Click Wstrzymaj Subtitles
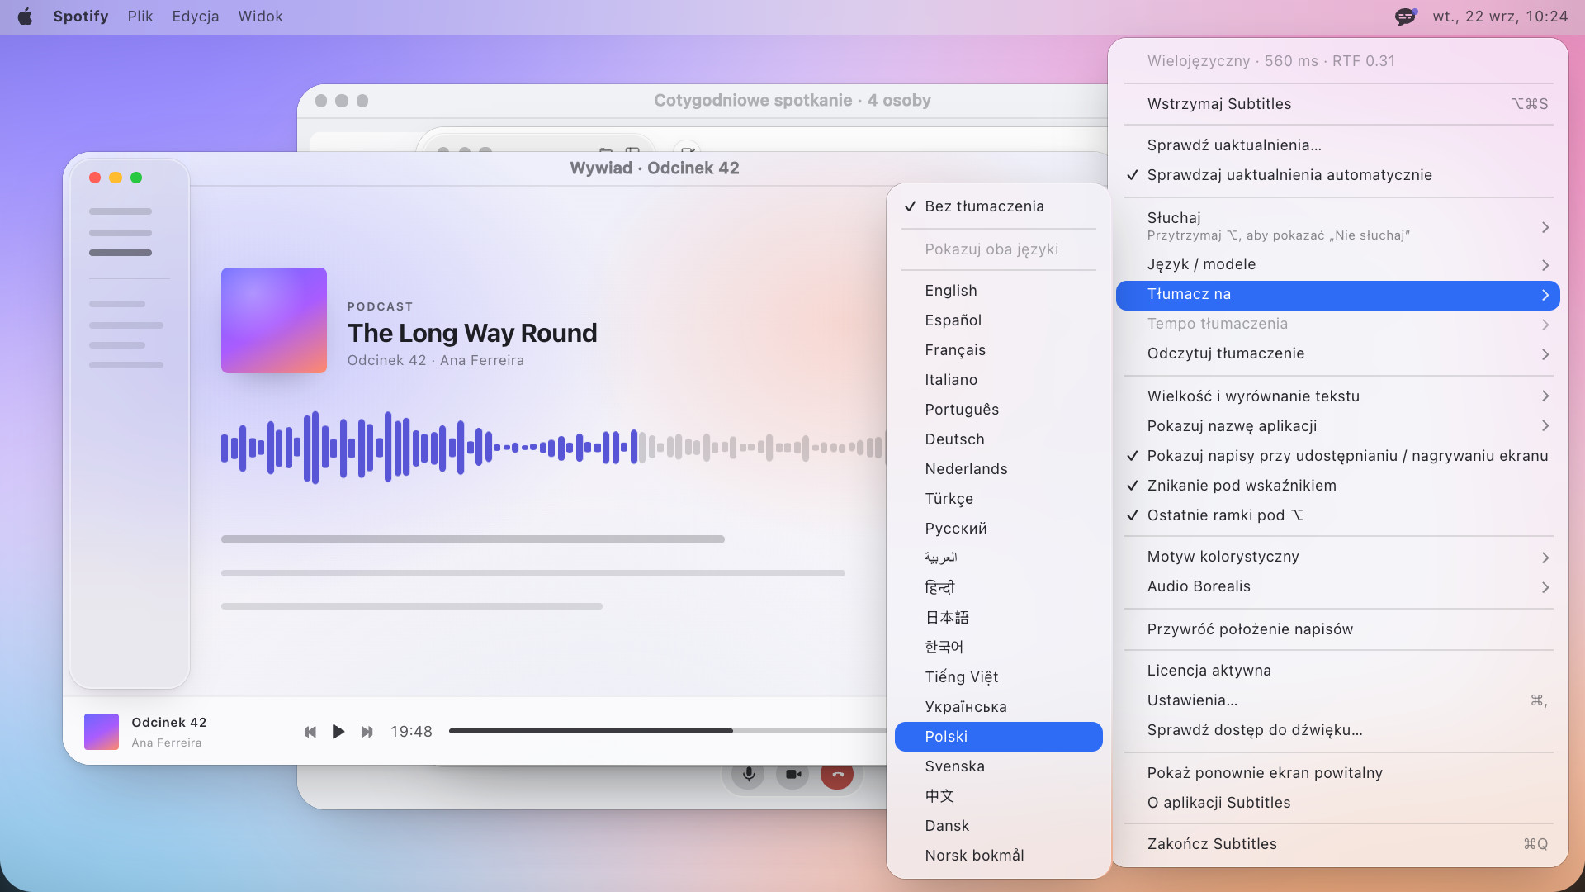The width and height of the screenshot is (1585, 892). click(1337, 104)
